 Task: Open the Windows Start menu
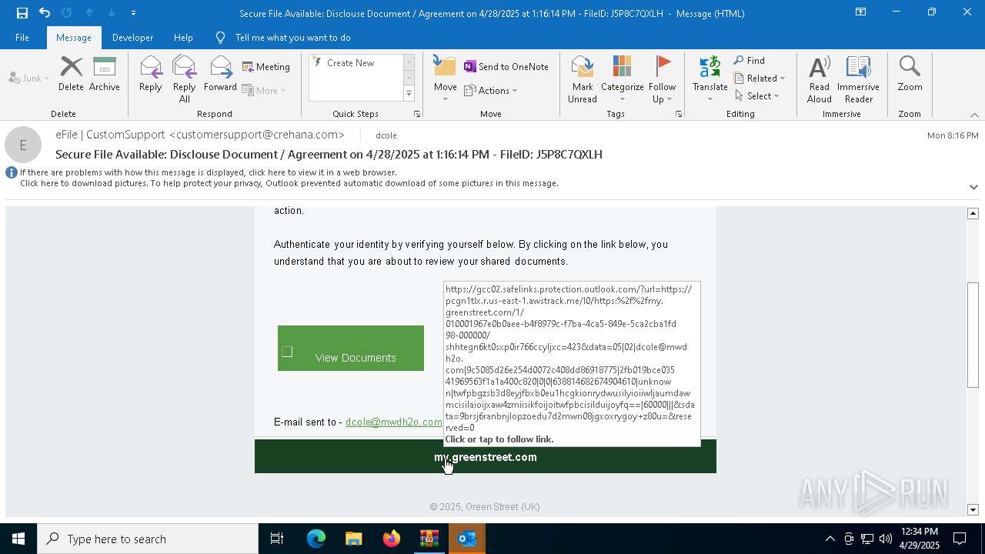point(18,539)
